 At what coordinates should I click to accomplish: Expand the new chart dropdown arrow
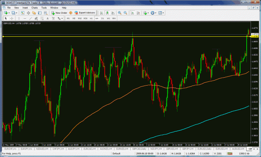tap(9, 13)
